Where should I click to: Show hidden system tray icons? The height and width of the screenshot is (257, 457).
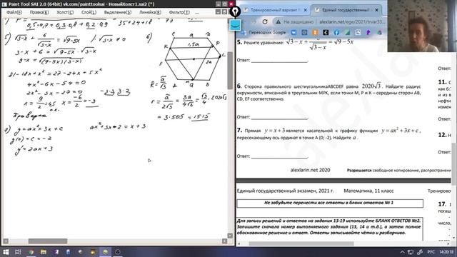tap(403, 252)
